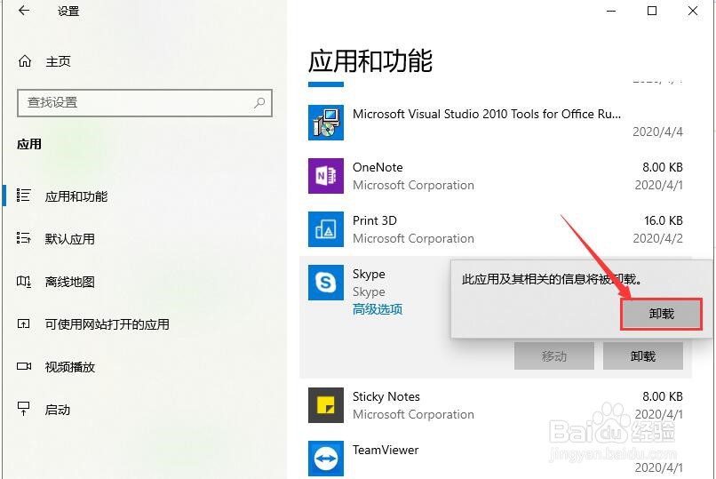The image size is (716, 479).
Task: Select the Sticky Notes app icon
Action: pos(326,405)
